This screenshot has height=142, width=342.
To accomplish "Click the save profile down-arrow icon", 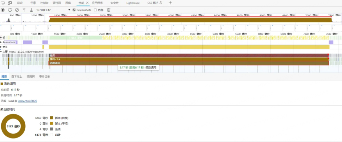I will click(x=31, y=10).
